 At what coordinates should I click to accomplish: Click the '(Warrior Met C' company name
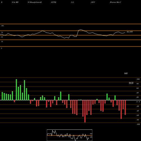[x=115, y=2]
